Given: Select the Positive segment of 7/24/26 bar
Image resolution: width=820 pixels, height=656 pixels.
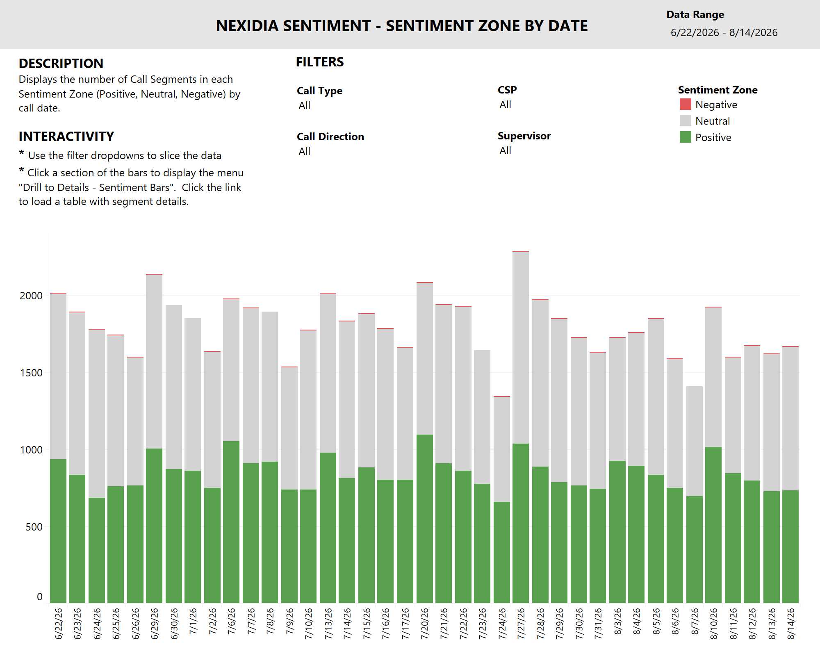Looking at the screenshot, I should pyautogui.click(x=502, y=552).
